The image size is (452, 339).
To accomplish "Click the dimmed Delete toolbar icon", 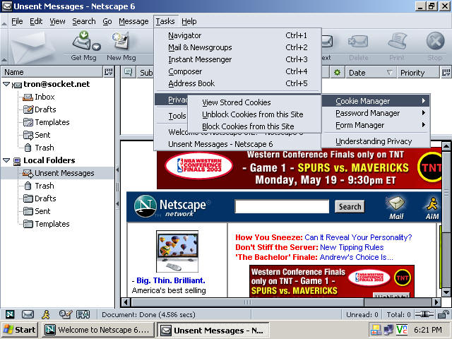I will pyautogui.click(x=358, y=42).
